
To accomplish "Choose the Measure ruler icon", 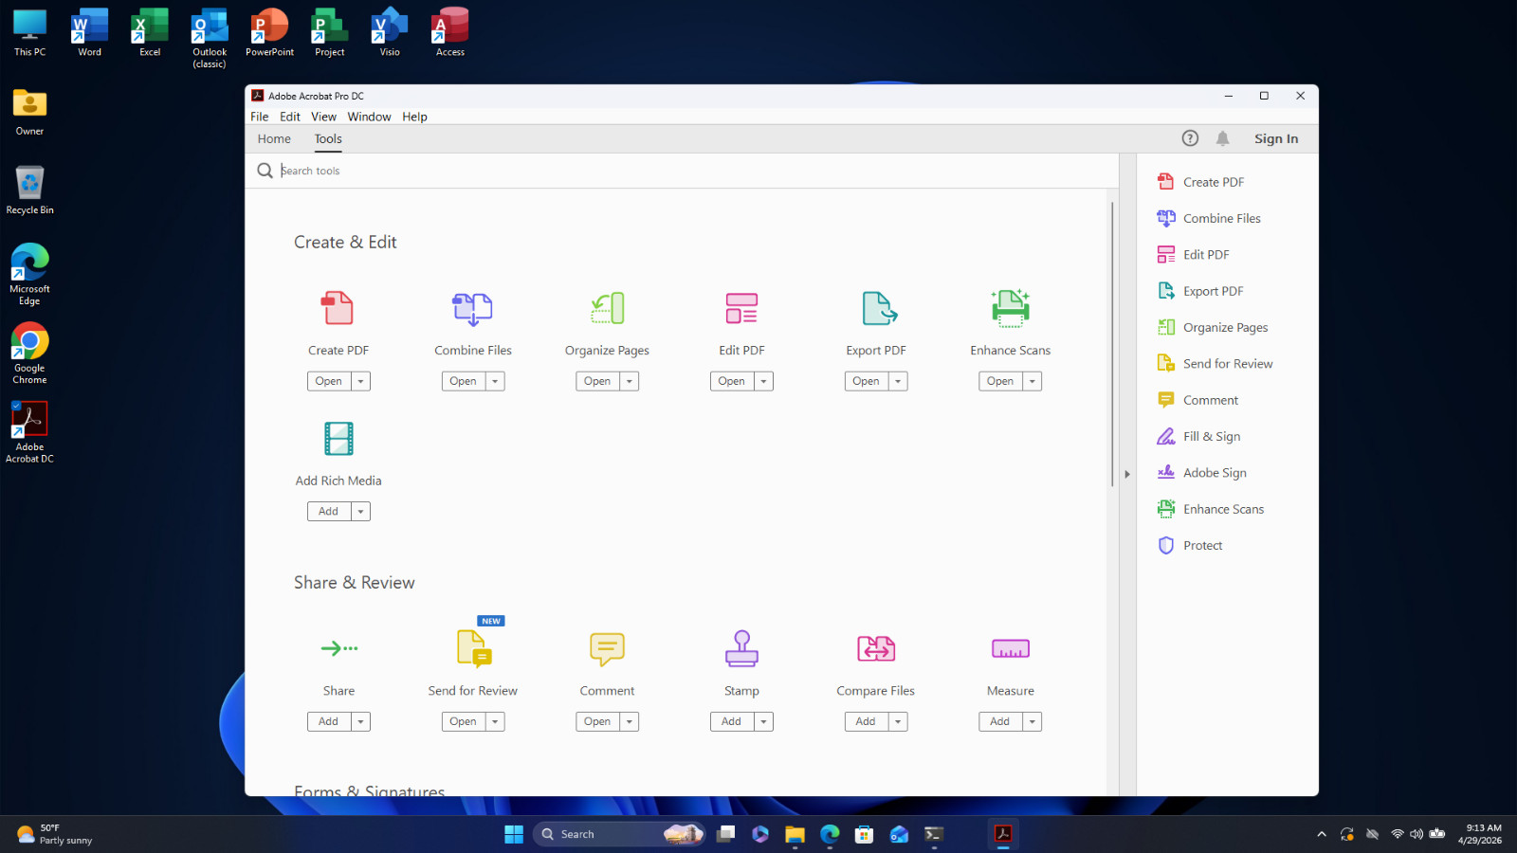I will pos(1010,649).
